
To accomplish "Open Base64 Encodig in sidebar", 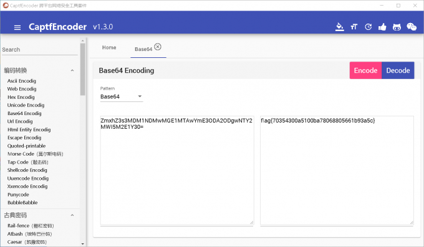I will pos(24,113).
